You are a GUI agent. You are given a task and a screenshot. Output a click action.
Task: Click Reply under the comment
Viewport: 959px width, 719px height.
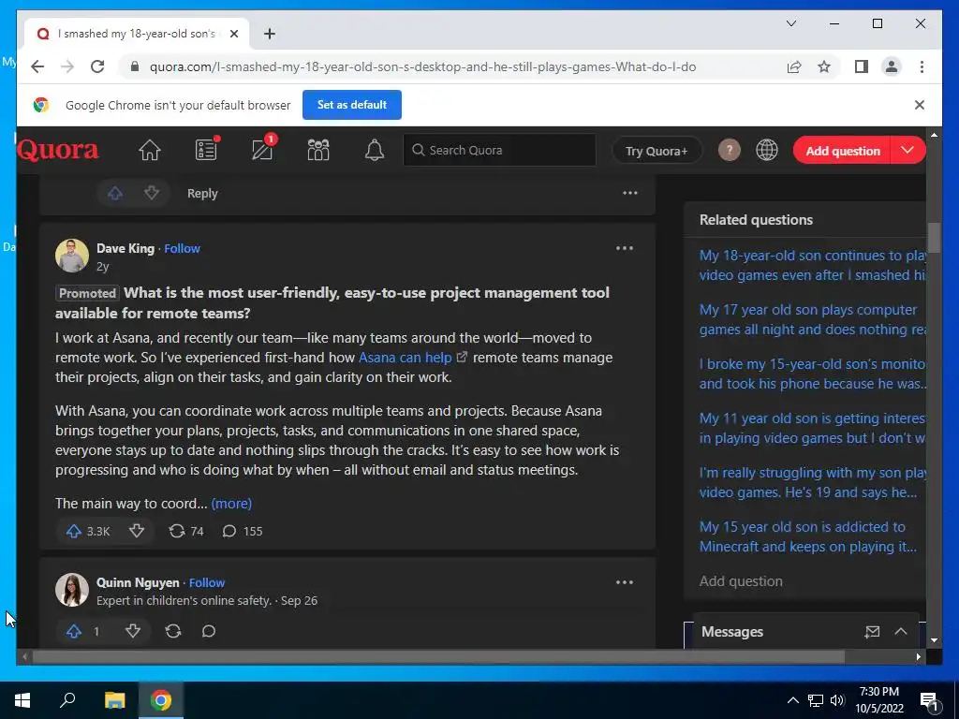coord(202,193)
